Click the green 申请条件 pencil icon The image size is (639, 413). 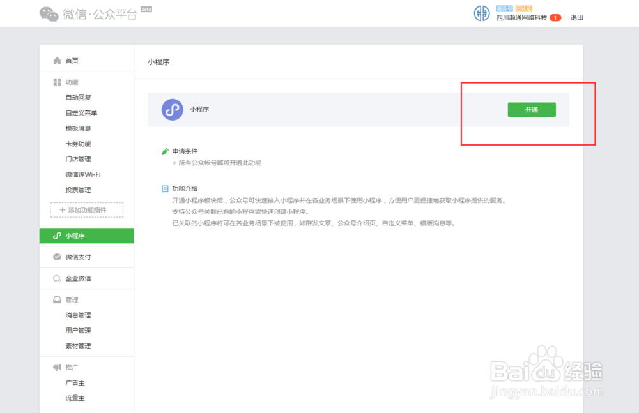(165, 151)
